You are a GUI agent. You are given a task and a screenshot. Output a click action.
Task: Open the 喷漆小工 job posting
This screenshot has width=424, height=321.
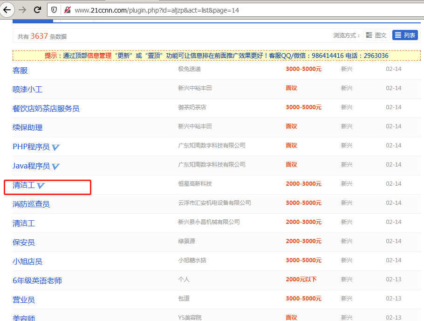tap(27, 89)
